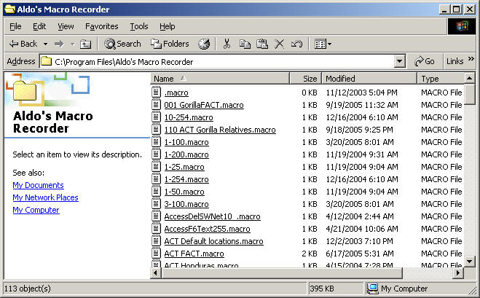
Task: Open the Back history dropdown arrow
Action: click(45, 44)
